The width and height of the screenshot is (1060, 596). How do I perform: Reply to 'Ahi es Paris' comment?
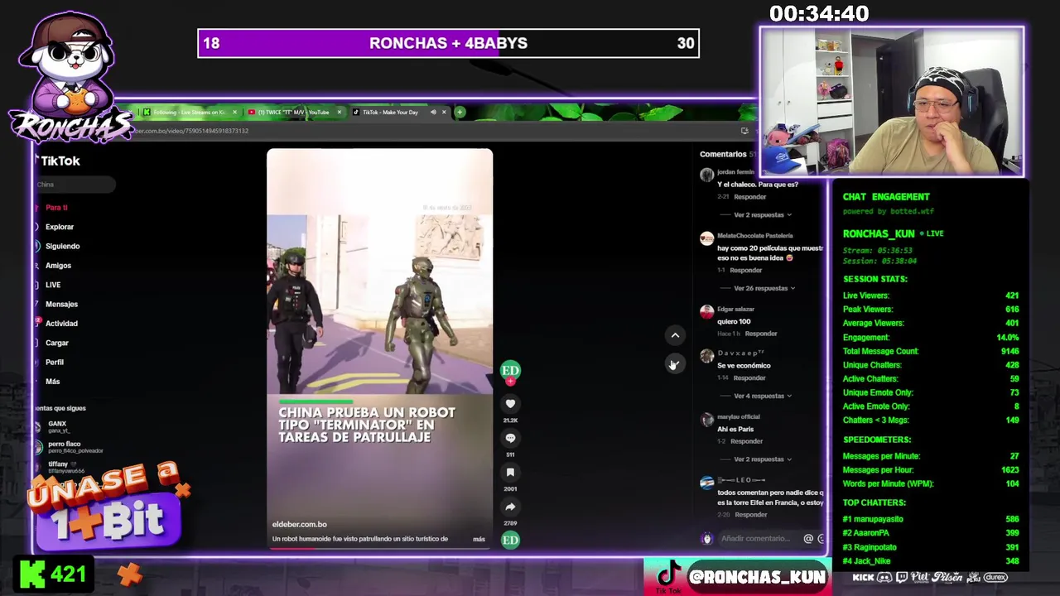(746, 441)
